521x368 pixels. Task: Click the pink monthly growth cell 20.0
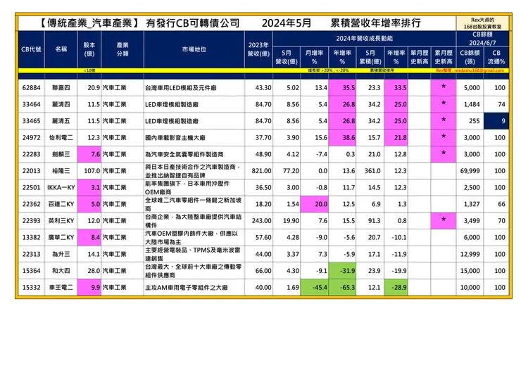(x=314, y=204)
